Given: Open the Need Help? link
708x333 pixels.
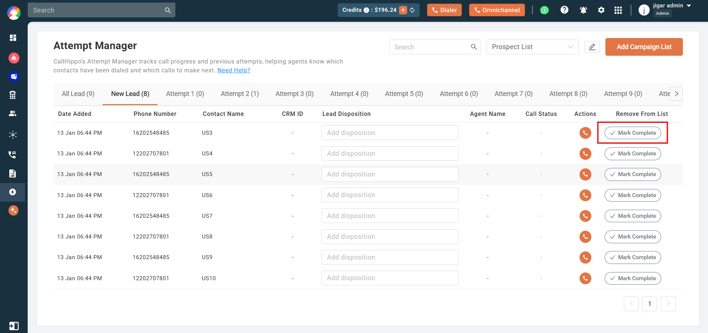Looking at the screenshot, I should point(234,70).
